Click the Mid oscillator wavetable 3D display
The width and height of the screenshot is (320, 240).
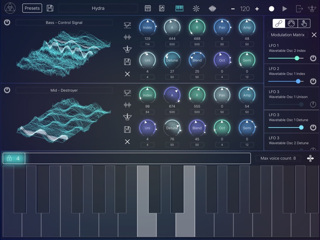click(64, 120)
